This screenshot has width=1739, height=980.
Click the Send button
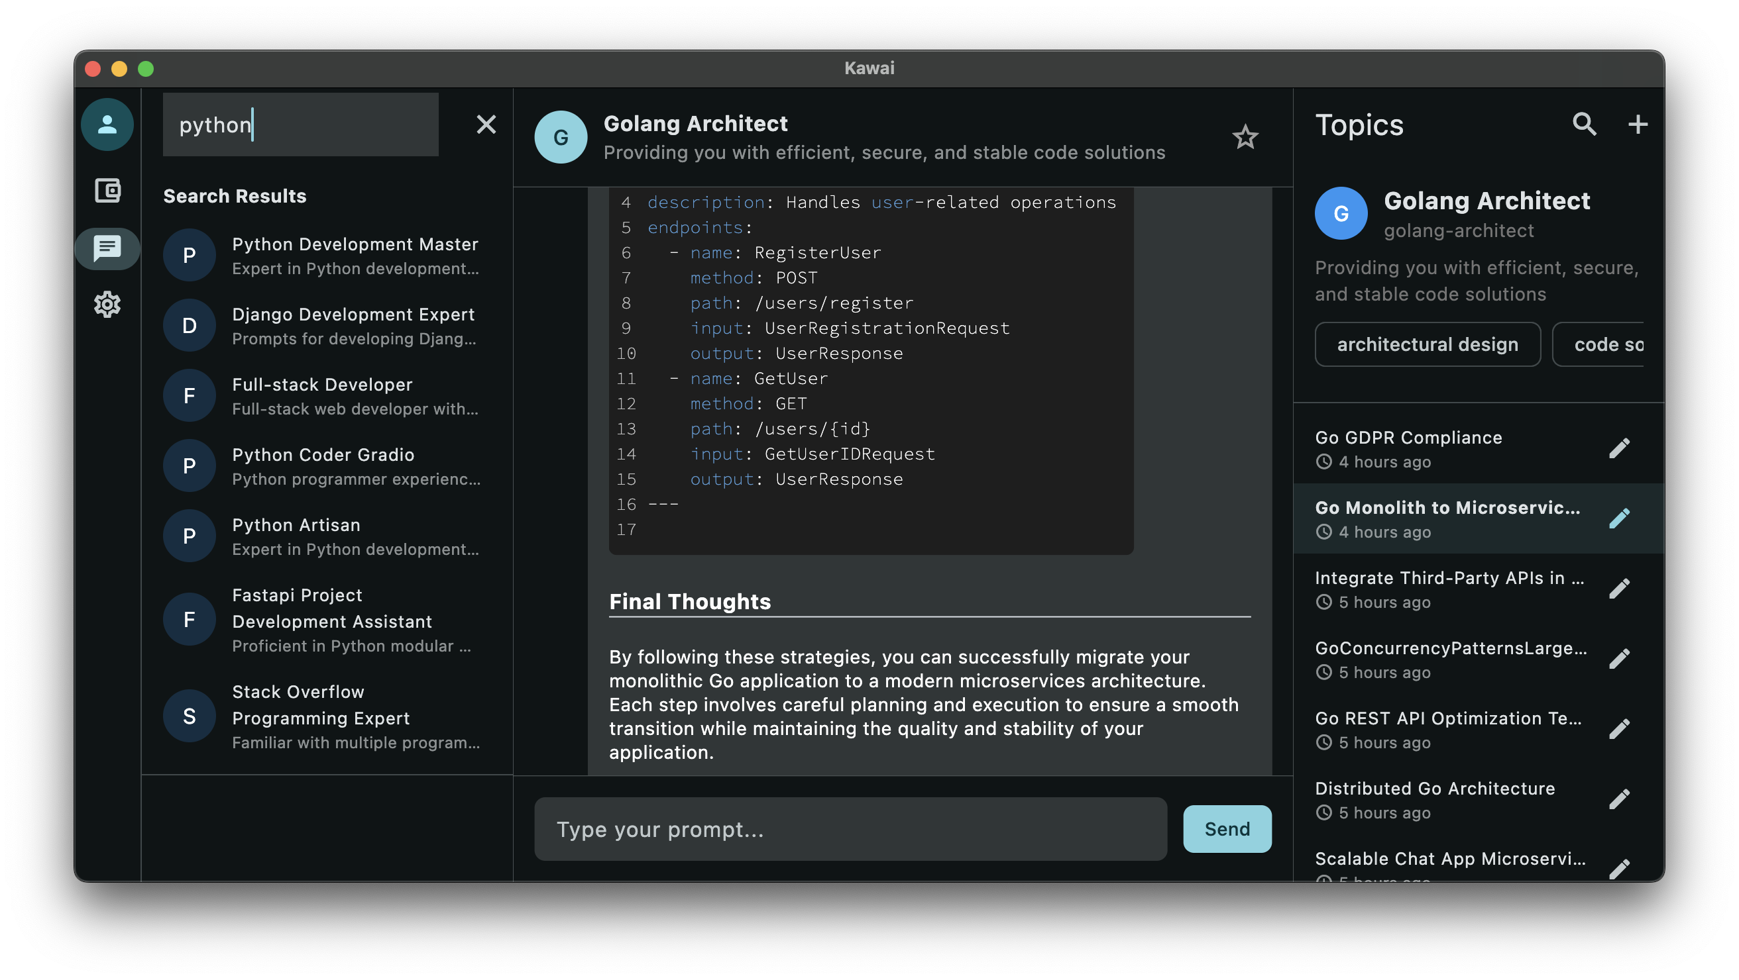pyautogui.click(x=1227, y=829)
